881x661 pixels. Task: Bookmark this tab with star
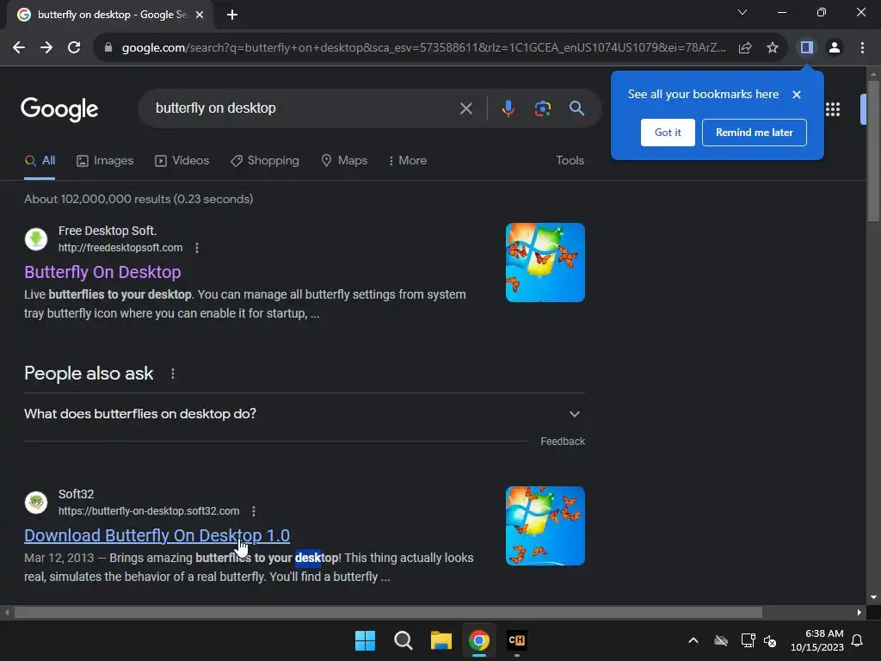pyautogui.click(x=773, y=48)
